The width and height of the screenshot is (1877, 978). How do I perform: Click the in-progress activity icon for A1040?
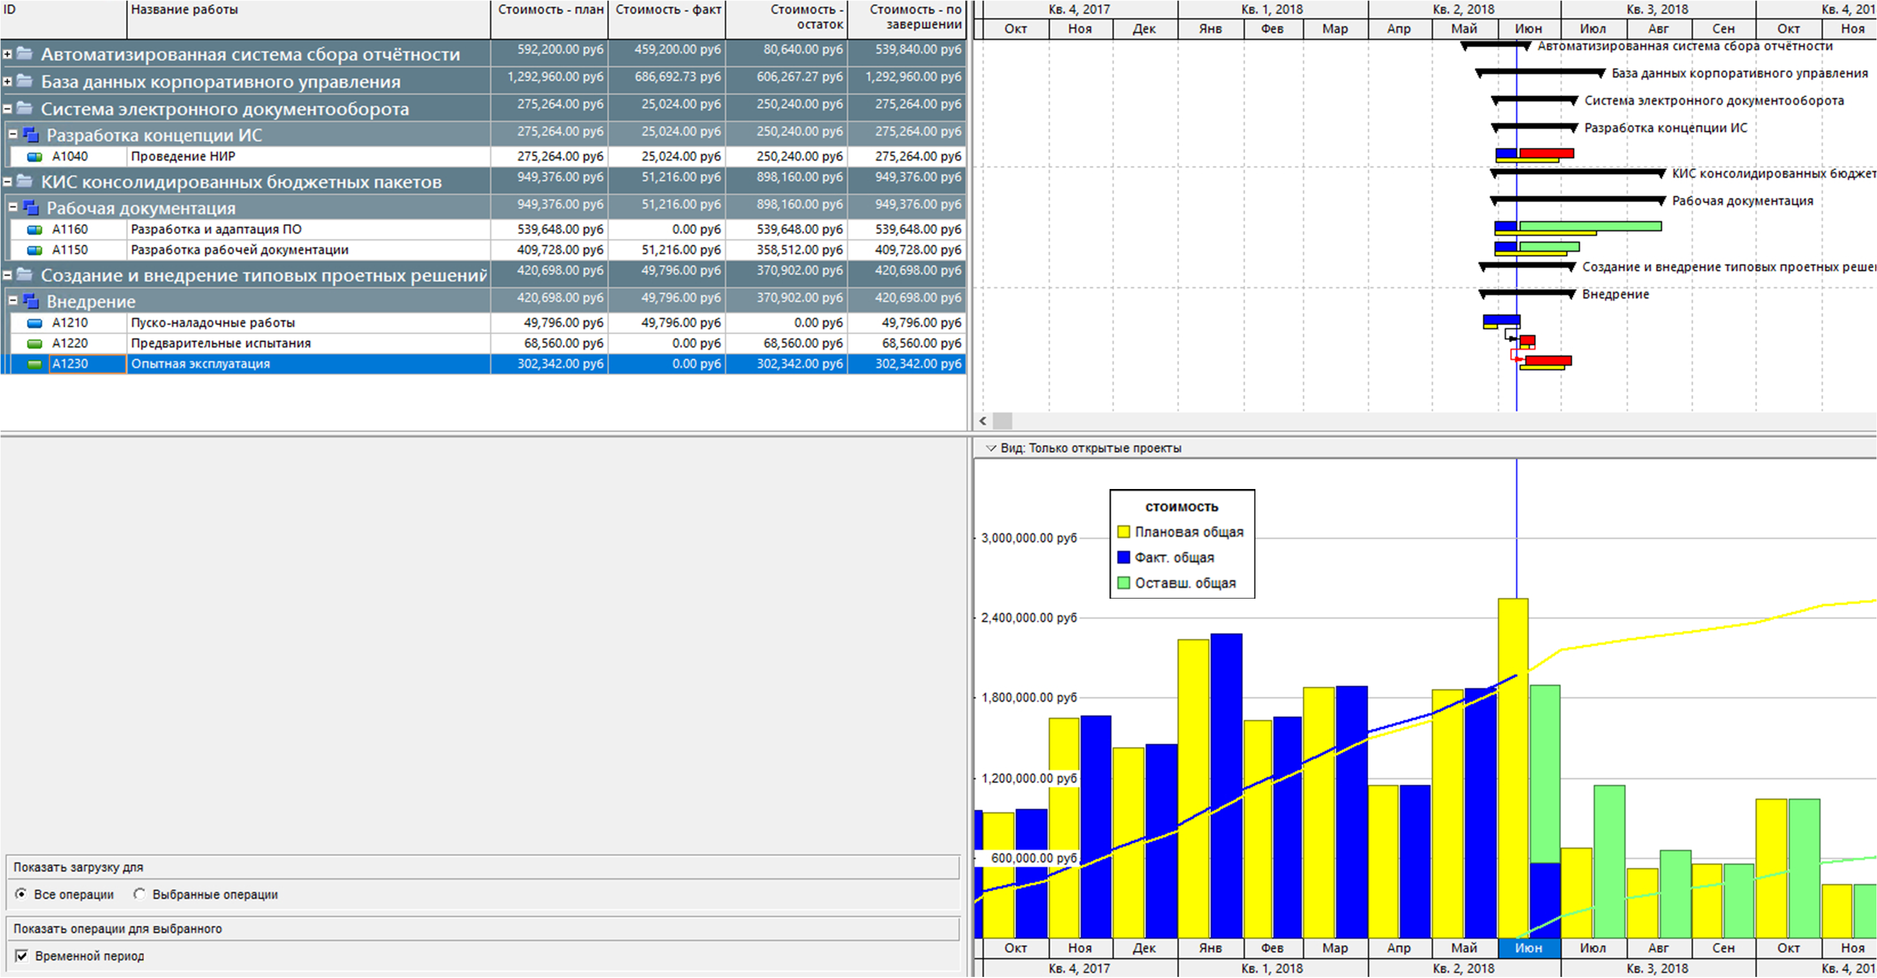(x=34, y=157)
